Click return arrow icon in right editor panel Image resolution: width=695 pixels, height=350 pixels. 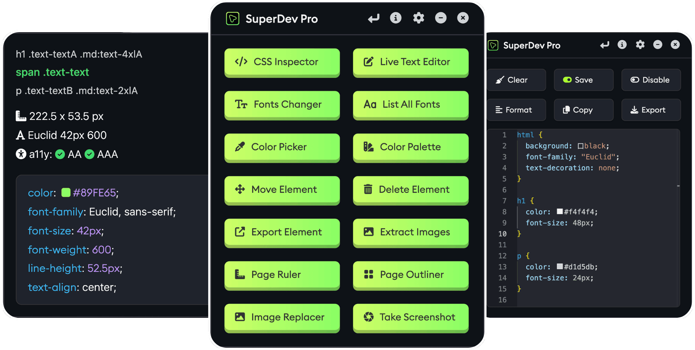click(604, 45)
